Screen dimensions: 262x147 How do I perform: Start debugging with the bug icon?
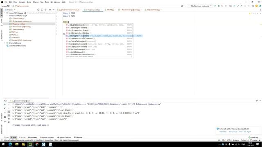219,6
